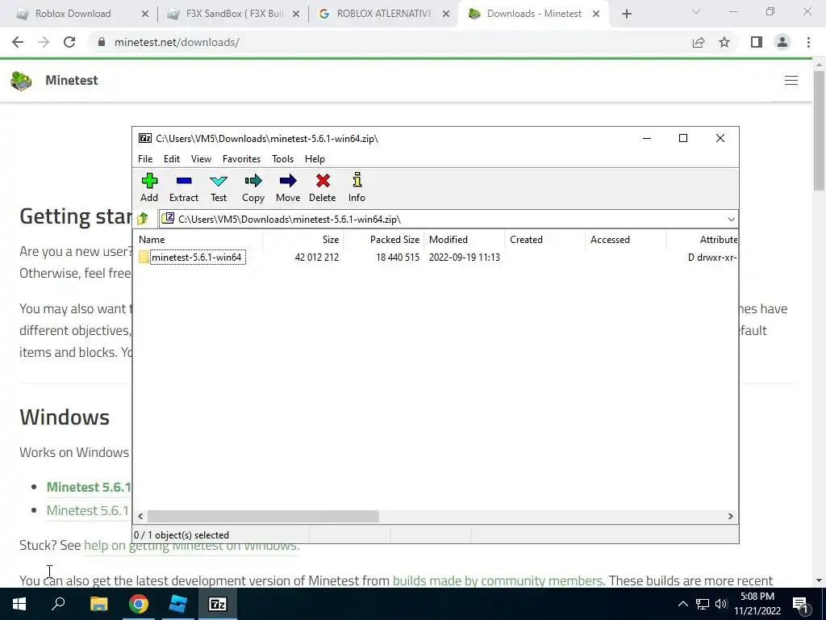The height and width of the screenshot is (620, 826).
Task: Click the Minetest site title link
Action: 72,80
